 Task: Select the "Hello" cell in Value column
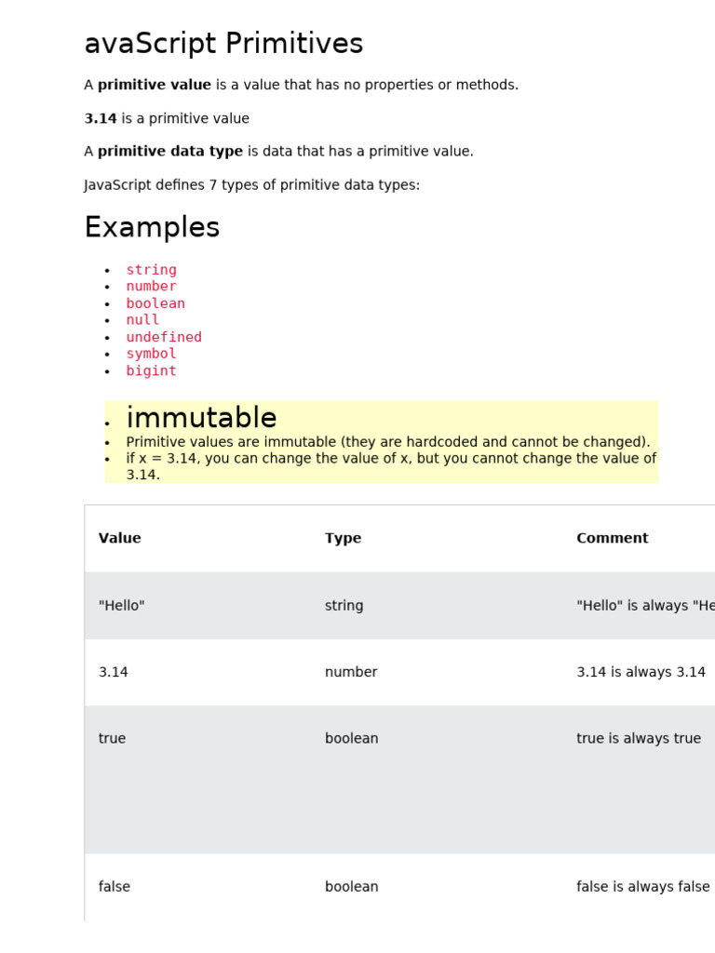(122, 605)
